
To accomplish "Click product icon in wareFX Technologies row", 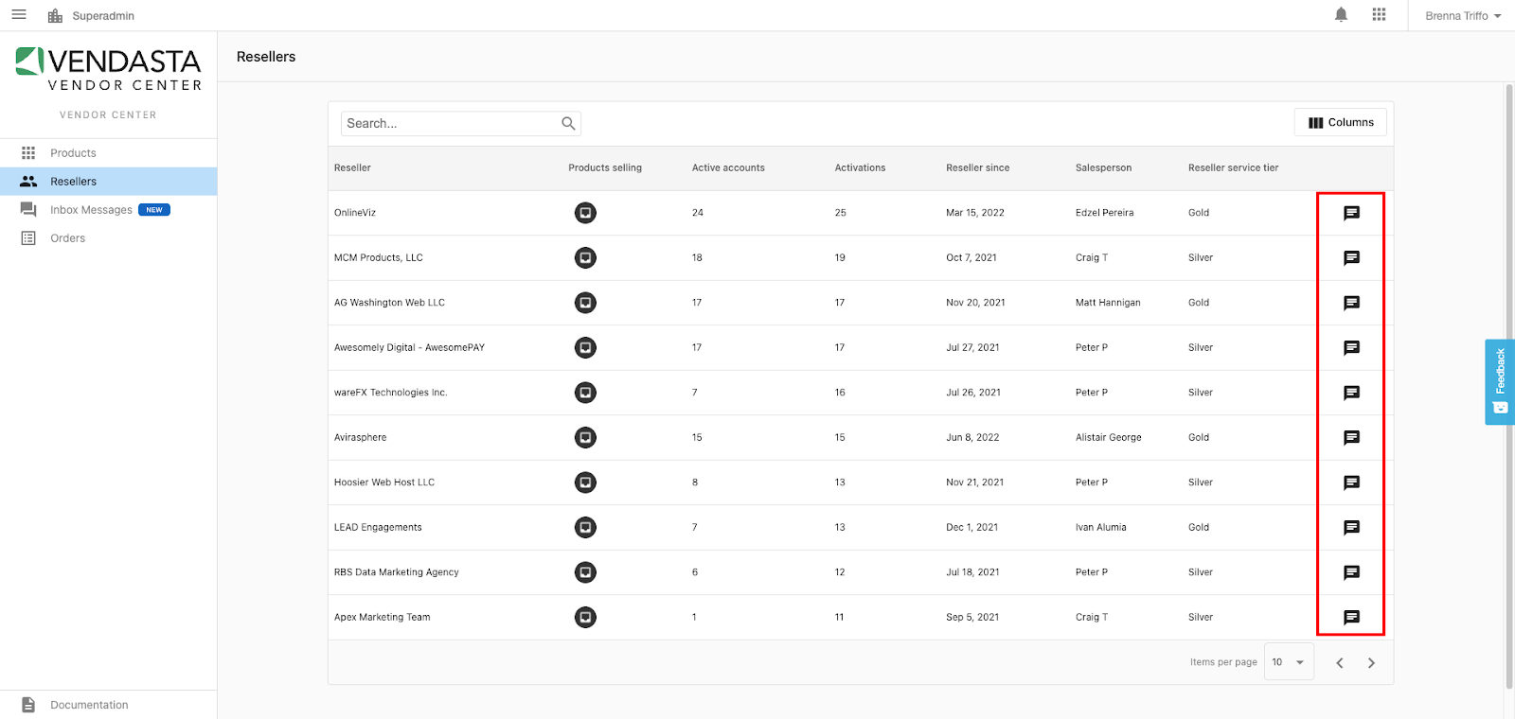I will pos(586,393).
